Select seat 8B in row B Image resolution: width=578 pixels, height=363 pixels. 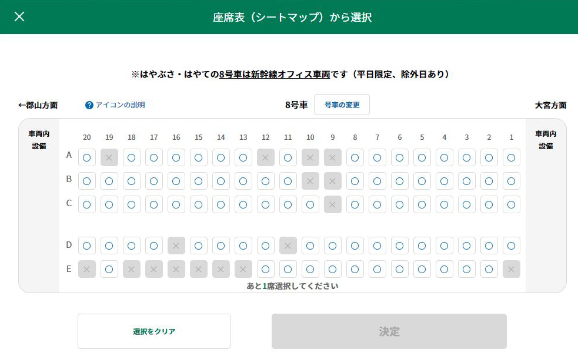(355, 181)
